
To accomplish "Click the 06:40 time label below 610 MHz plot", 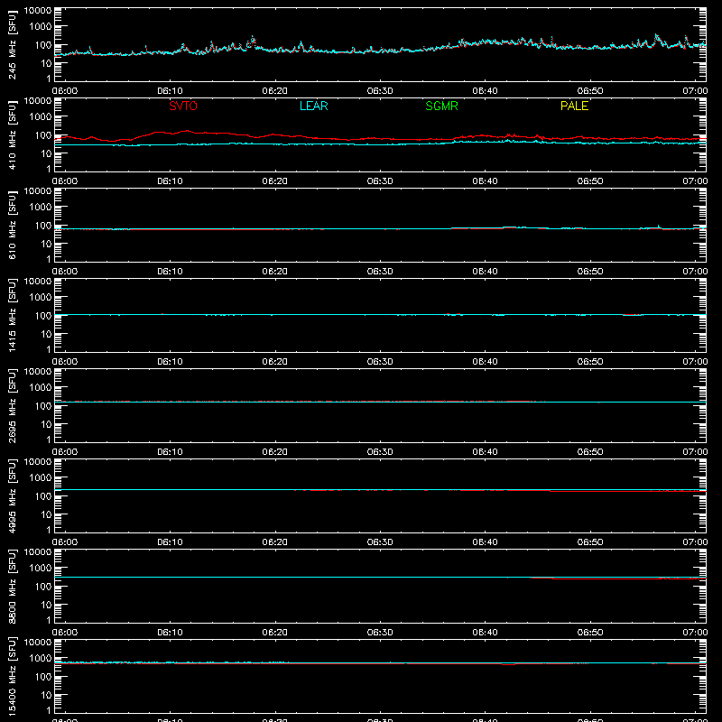I will pos(485,272).
